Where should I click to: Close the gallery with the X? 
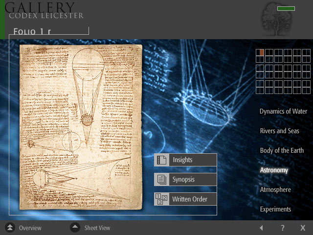[x=303, y=228]
